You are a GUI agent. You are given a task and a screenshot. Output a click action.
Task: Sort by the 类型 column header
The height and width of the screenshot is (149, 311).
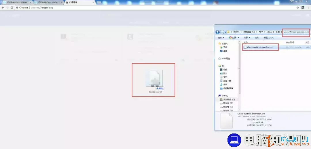click(x=307, y=43)
